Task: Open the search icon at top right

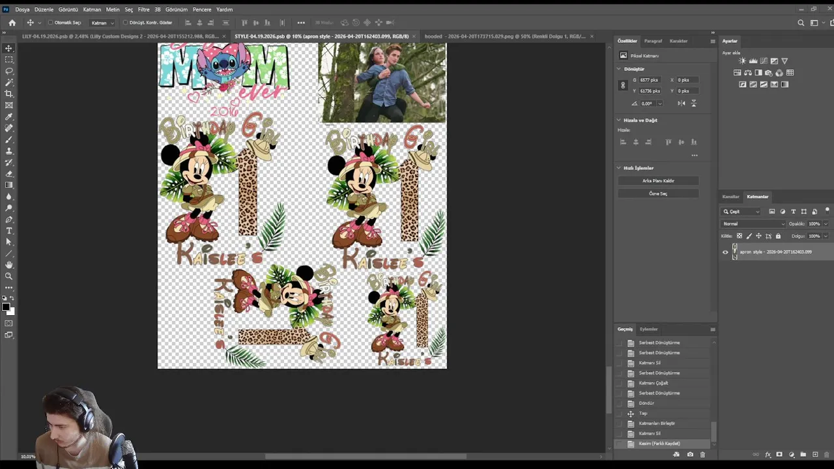Action: pos(801,23)
